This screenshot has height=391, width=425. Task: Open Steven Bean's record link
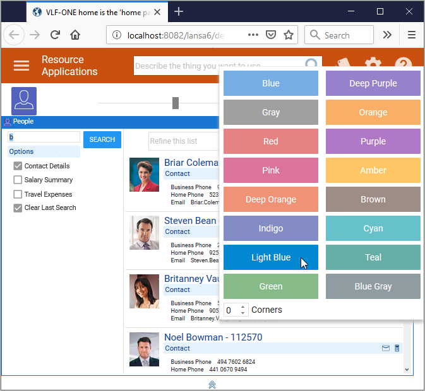point(190,221)
